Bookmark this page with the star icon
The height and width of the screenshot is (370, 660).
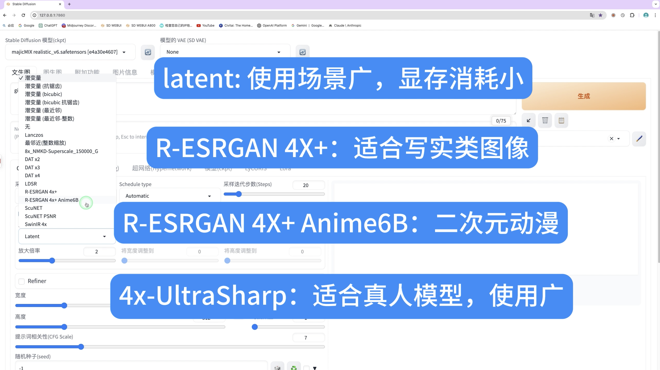point(601,15)
